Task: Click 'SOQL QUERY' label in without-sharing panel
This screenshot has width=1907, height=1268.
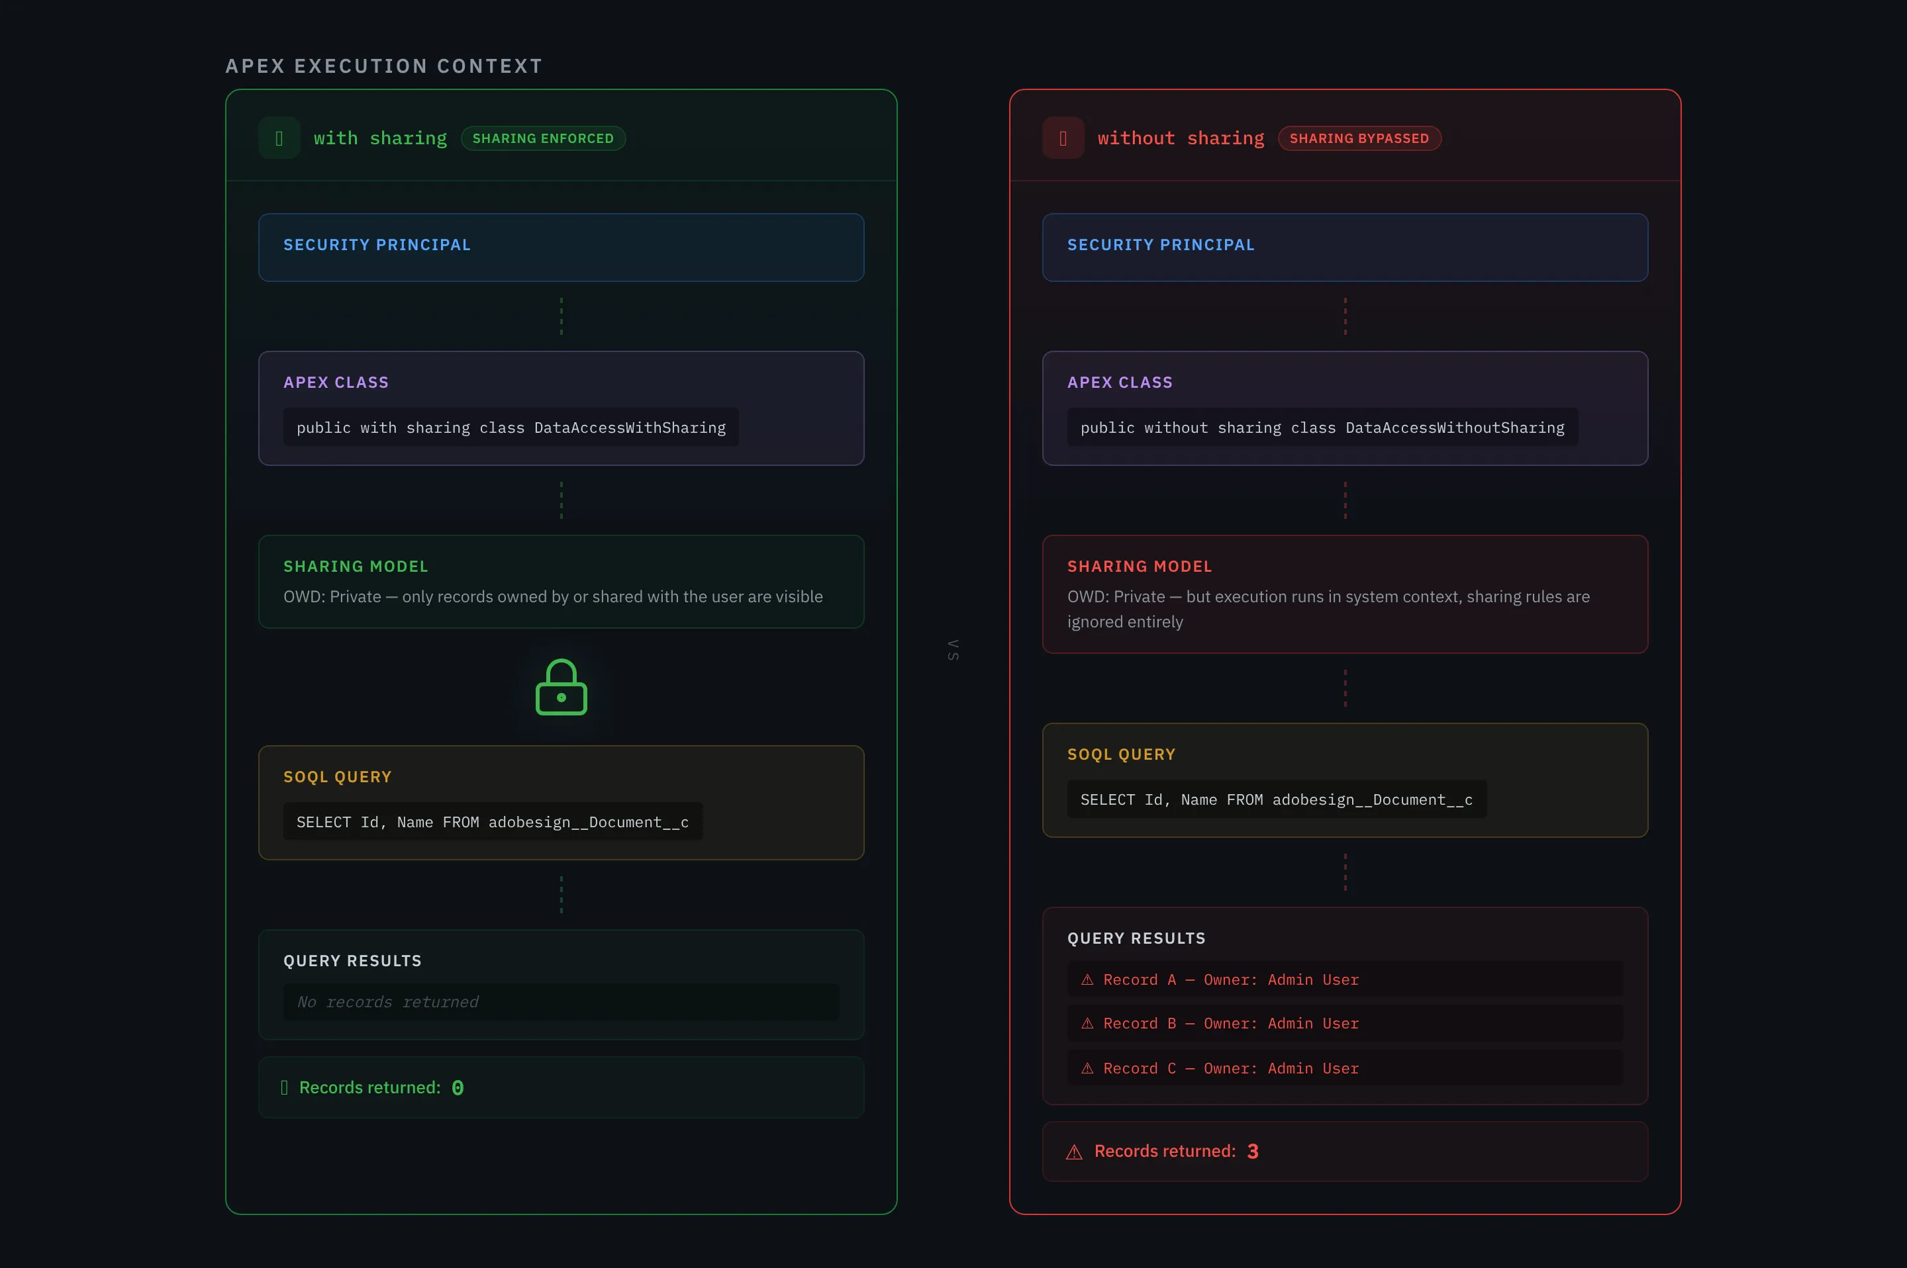Action: click(x=1122, y=754)
